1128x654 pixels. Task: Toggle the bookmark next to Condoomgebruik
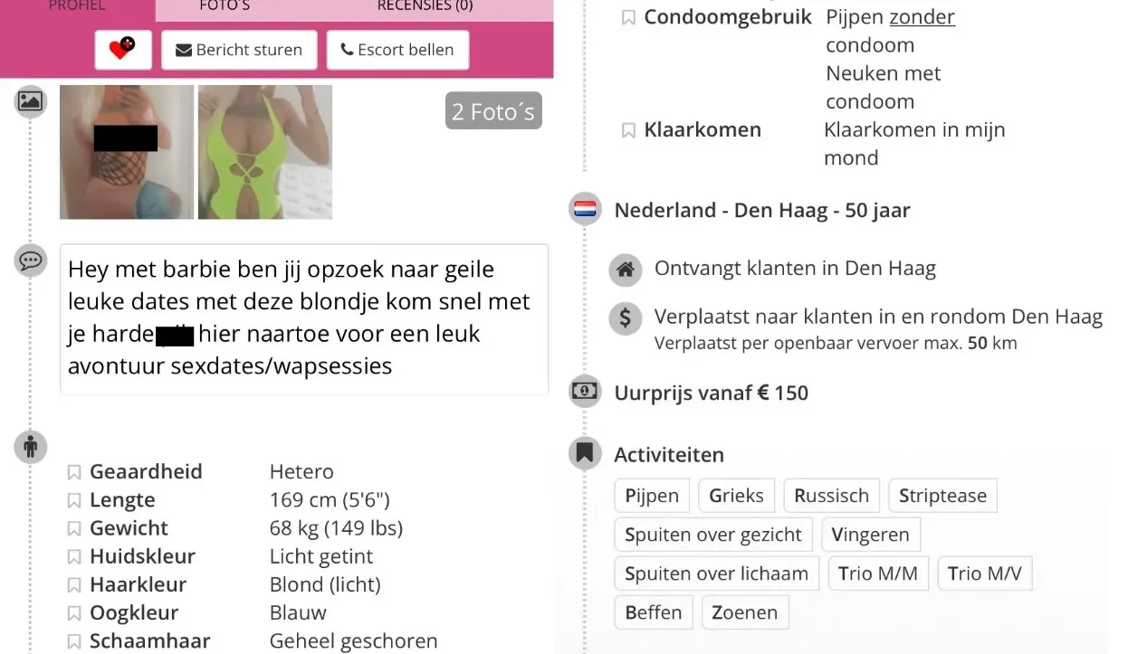627,18
